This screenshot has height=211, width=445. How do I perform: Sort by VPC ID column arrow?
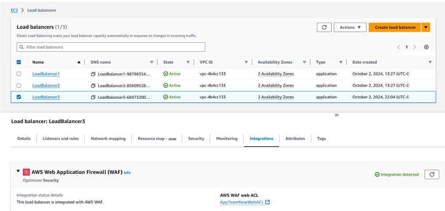click(x=246, y=62)
